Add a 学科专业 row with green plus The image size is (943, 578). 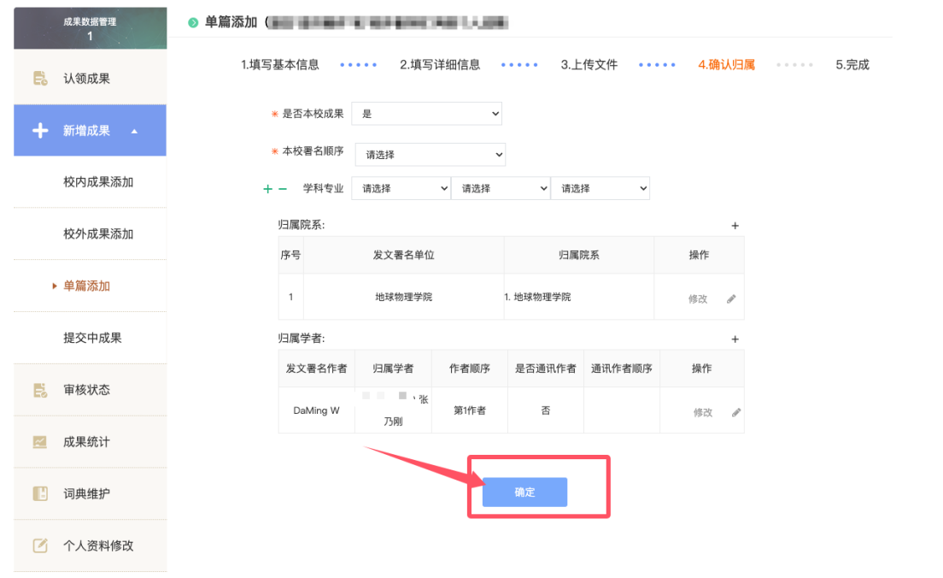[267, 189]
